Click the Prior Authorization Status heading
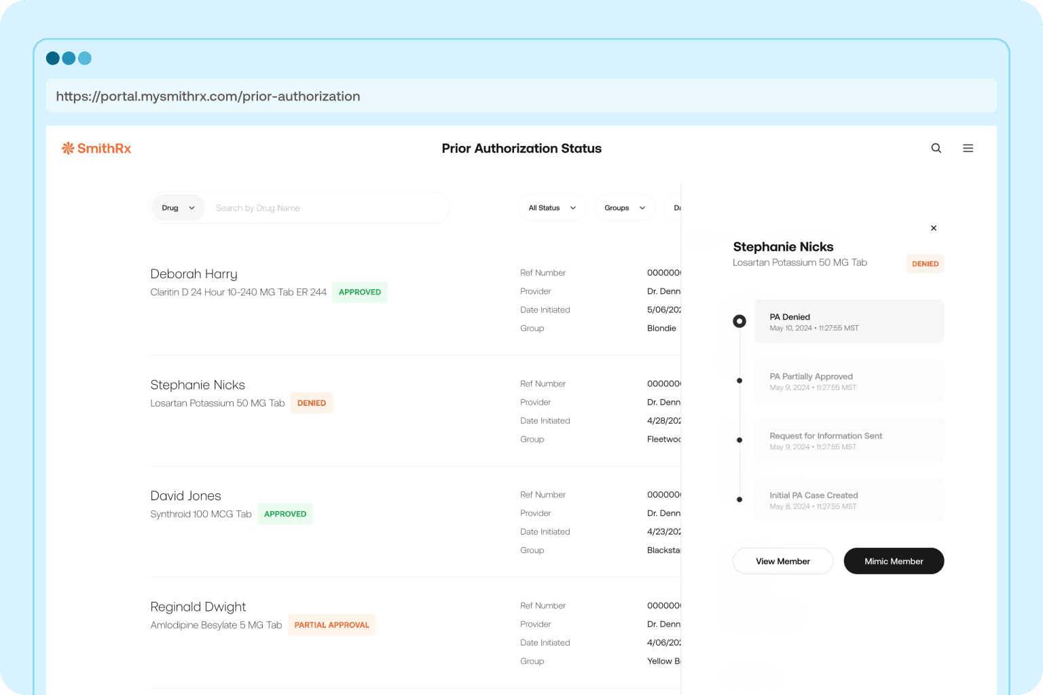Image resolution: width=1043 pixels, height=695 pixels. (x=521, y=149)
